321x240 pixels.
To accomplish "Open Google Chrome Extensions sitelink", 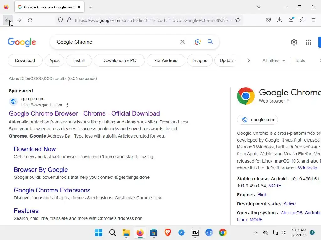I will point(52,190).
